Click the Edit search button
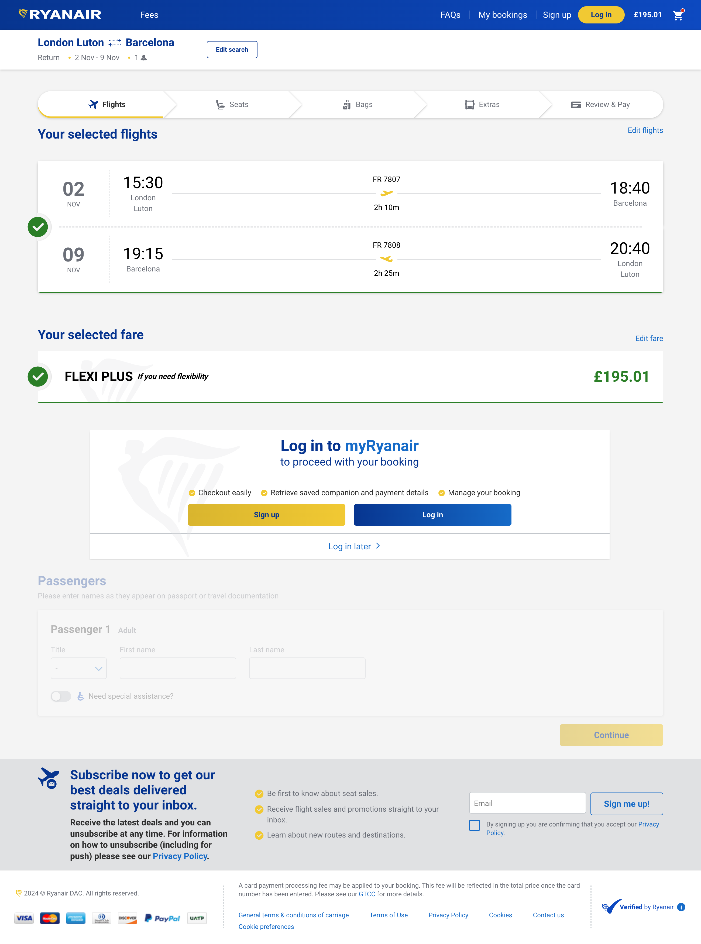 coord(232,49)
